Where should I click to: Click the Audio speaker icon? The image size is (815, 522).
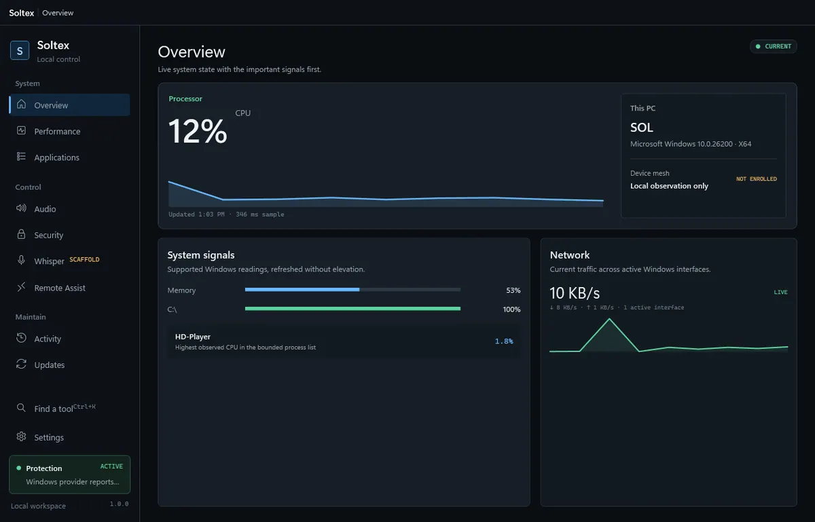pyautogui.click(x=21, y=208)
